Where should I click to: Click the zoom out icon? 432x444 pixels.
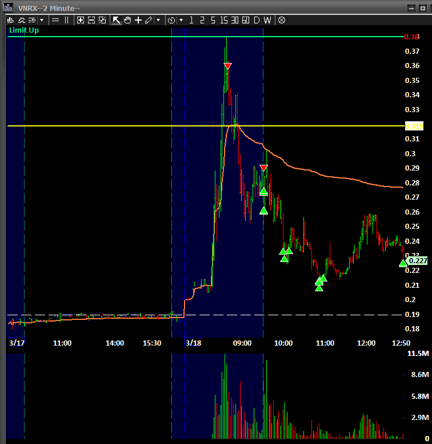click(91, 20)
